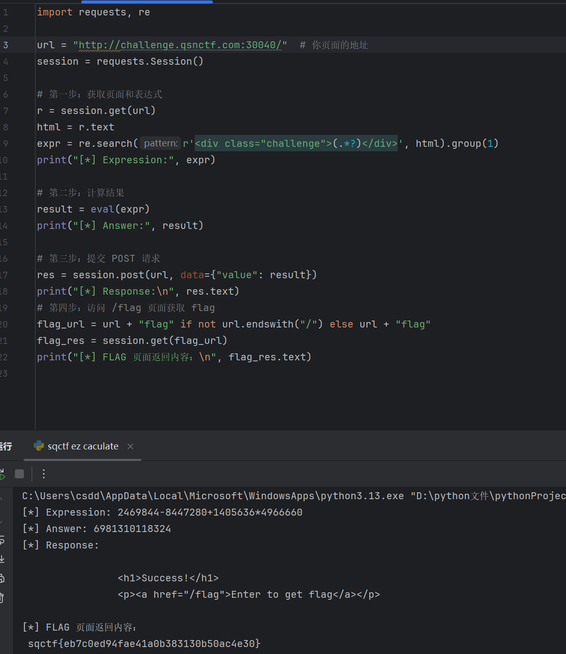Toggle scroll to end of console output
This screenshot has height=654, width=566.
[x=2, y=559]
